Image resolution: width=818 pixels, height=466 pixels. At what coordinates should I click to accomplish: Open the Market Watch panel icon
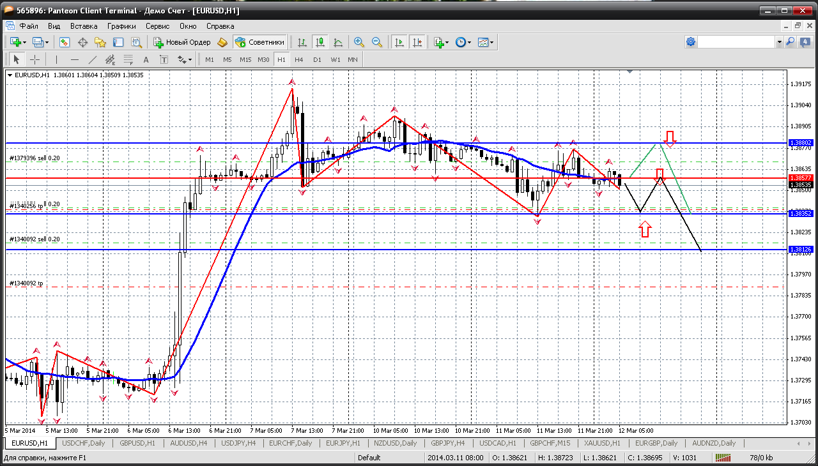(65, 42)
